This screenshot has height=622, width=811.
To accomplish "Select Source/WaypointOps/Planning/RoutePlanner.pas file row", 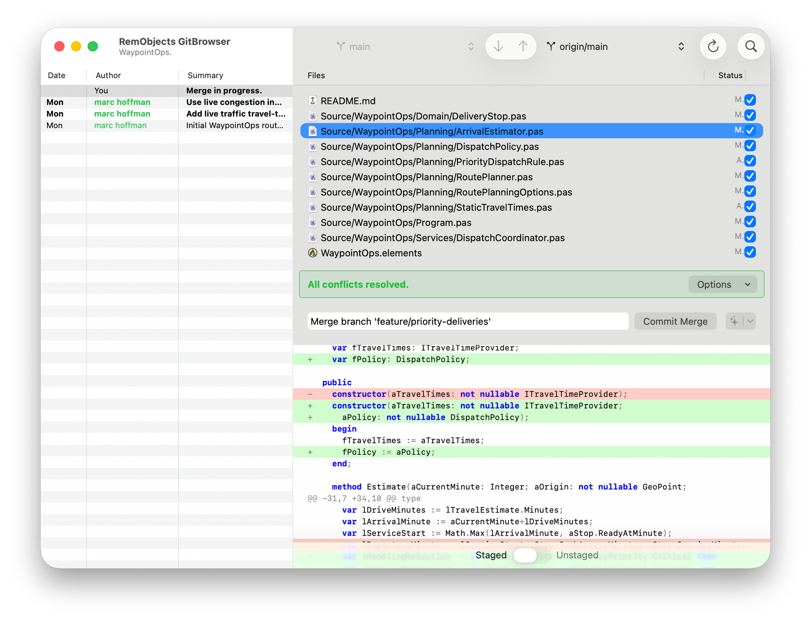I will point(532,177).
